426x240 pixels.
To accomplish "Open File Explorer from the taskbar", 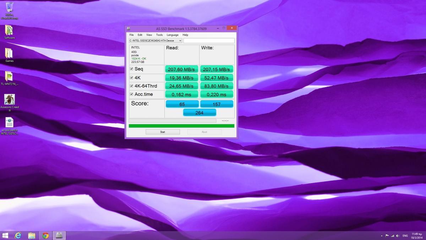I will [32, 235].
